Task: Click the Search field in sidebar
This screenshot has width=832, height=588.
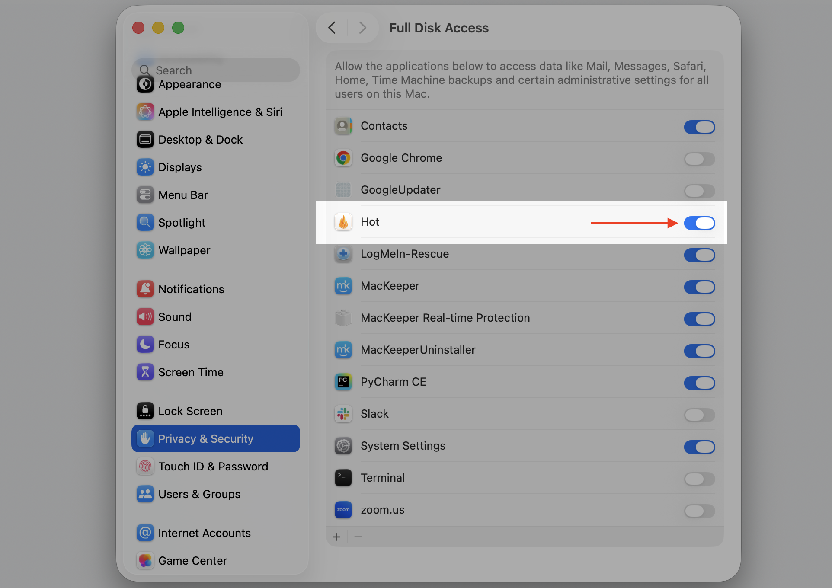Action: (x=215, y=70)
